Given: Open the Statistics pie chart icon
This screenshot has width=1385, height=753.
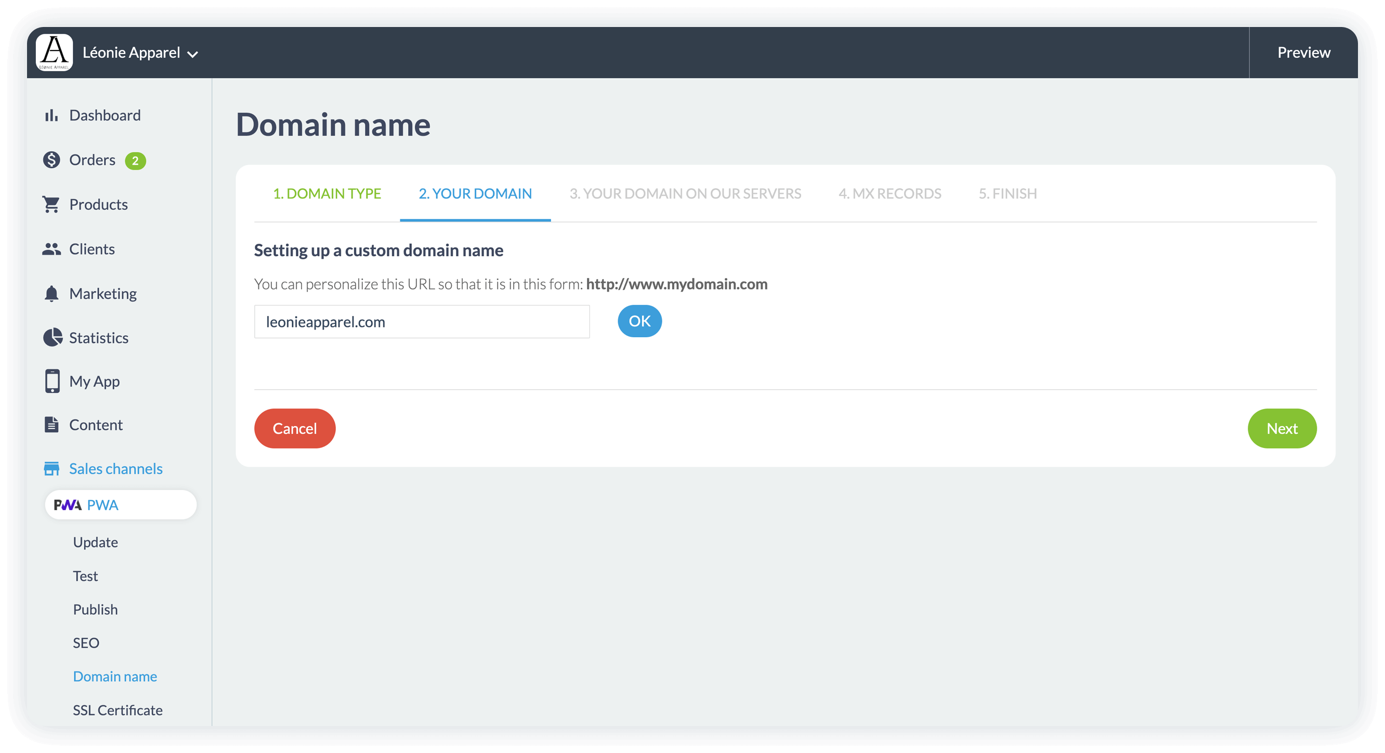Looking at the screenshot, I should (x=51, y=338).
